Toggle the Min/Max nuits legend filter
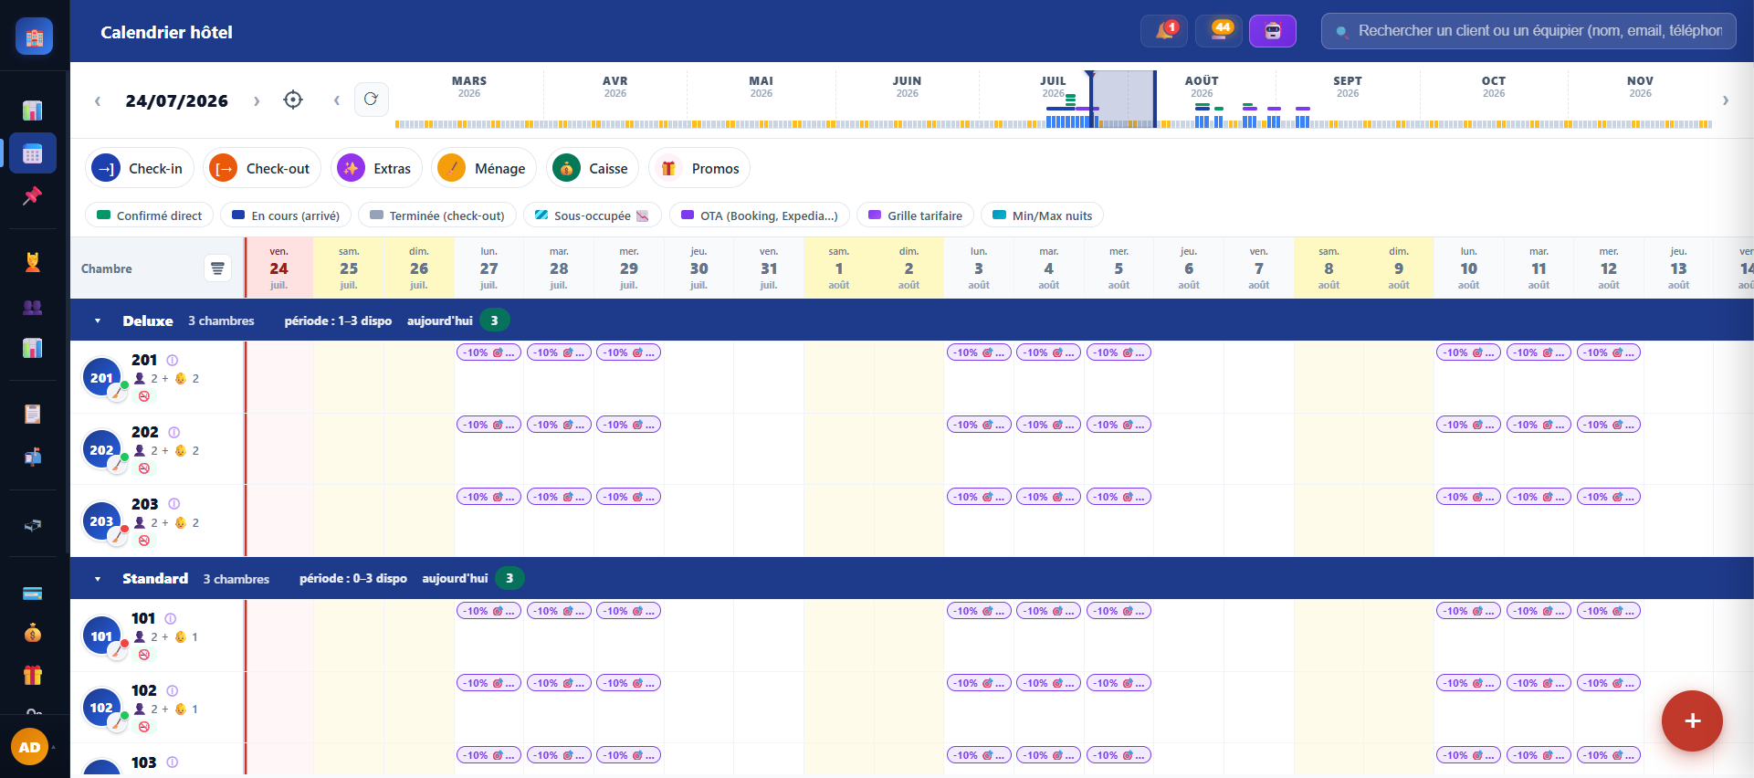This screenshot has height=778, width=1754. [x=1042, y=216]
